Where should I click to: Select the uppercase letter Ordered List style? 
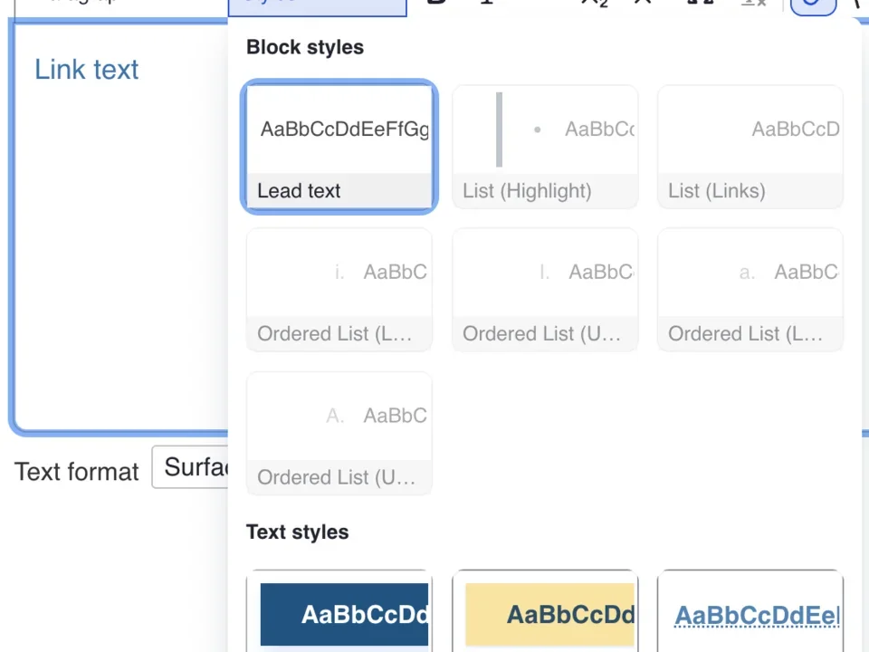click(339, 433)
